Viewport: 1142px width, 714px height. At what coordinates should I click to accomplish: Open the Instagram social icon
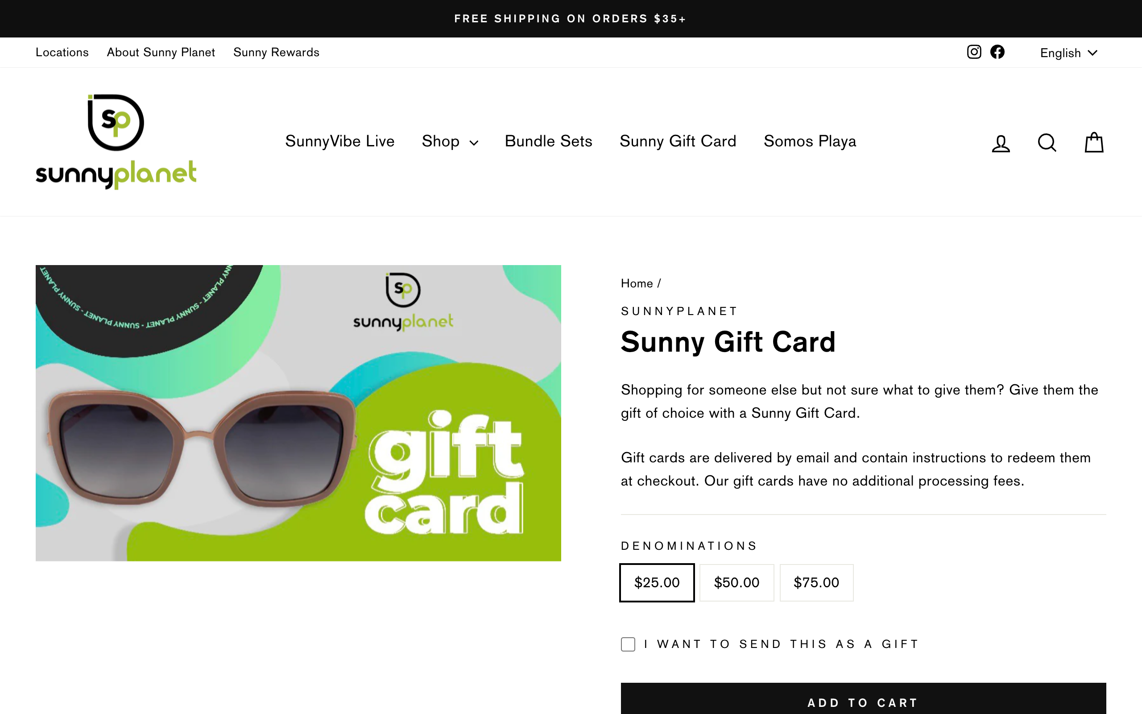coord(973,52)
